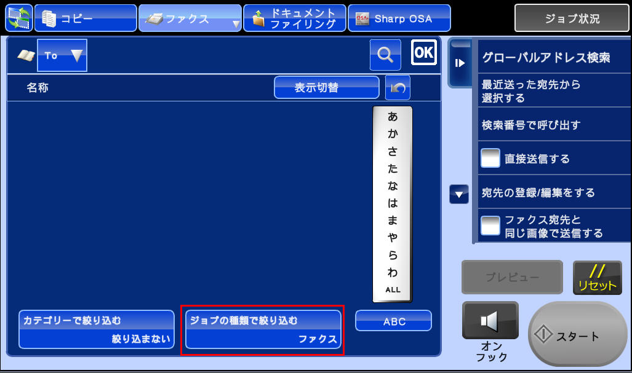Switch to the ドキュメントファイリング tab
The image size is (632, 373).
(294, 18)
